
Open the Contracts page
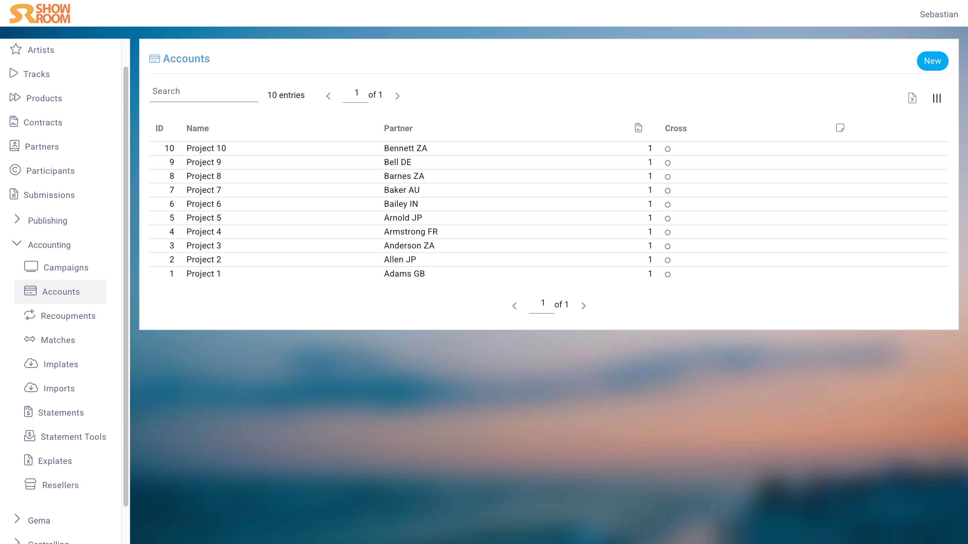coord(42,122)
